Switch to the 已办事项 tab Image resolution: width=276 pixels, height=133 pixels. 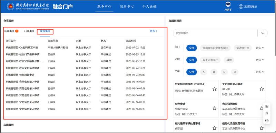coord(29,31)
